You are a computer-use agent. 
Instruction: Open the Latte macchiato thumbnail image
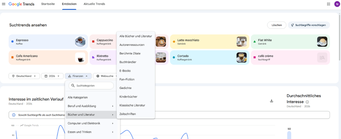tap(241, 41)
